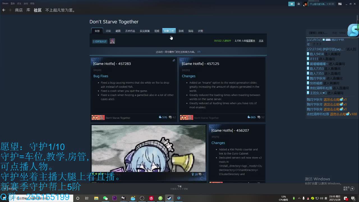Open the 商店 store section

click(x=19, y=10)
